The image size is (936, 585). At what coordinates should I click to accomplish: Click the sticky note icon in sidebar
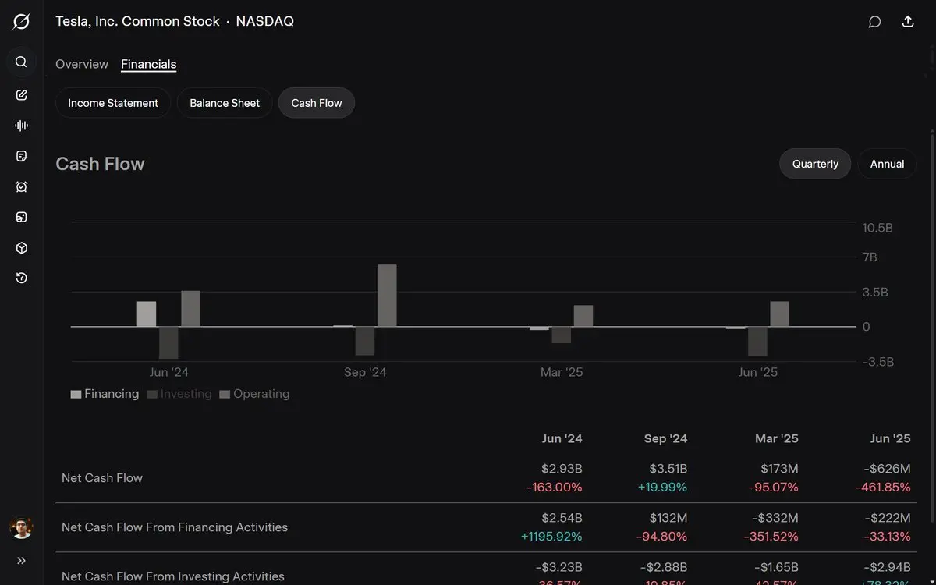point(21,156)
